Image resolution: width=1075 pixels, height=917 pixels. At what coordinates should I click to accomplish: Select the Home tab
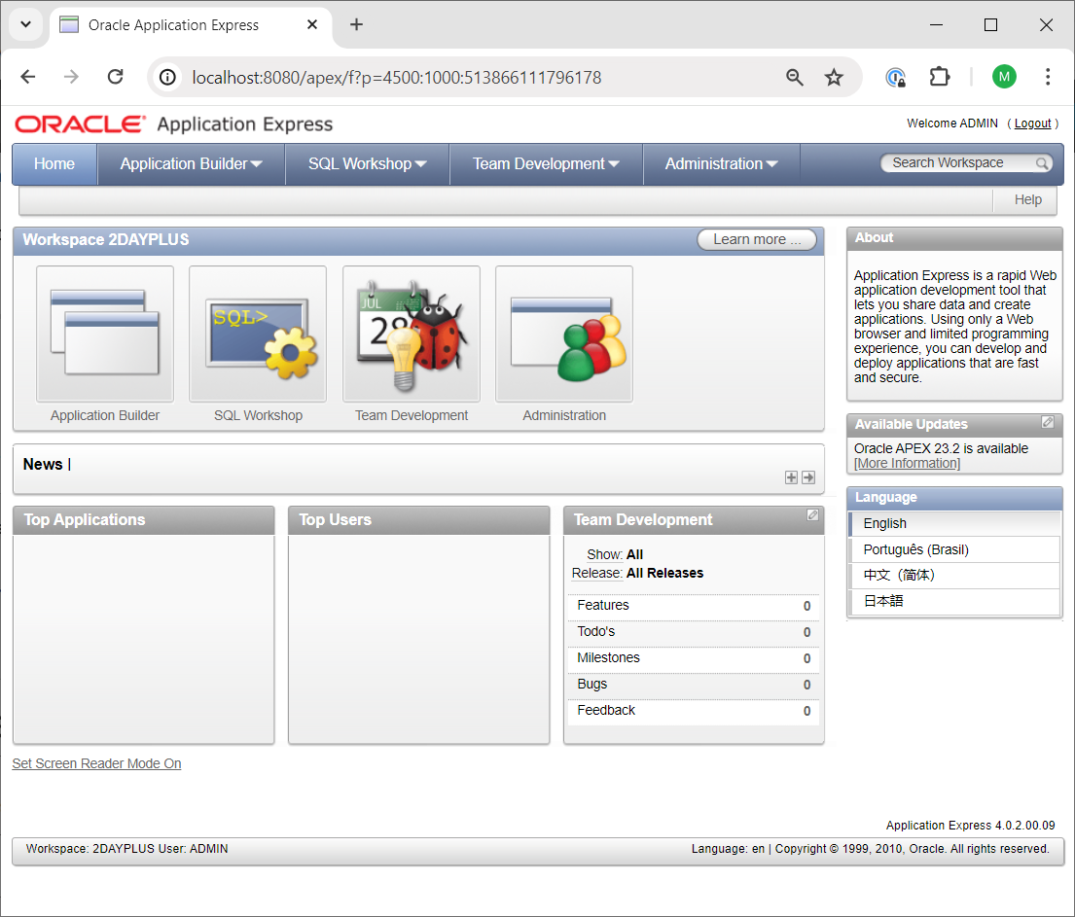tap(54, 164)
